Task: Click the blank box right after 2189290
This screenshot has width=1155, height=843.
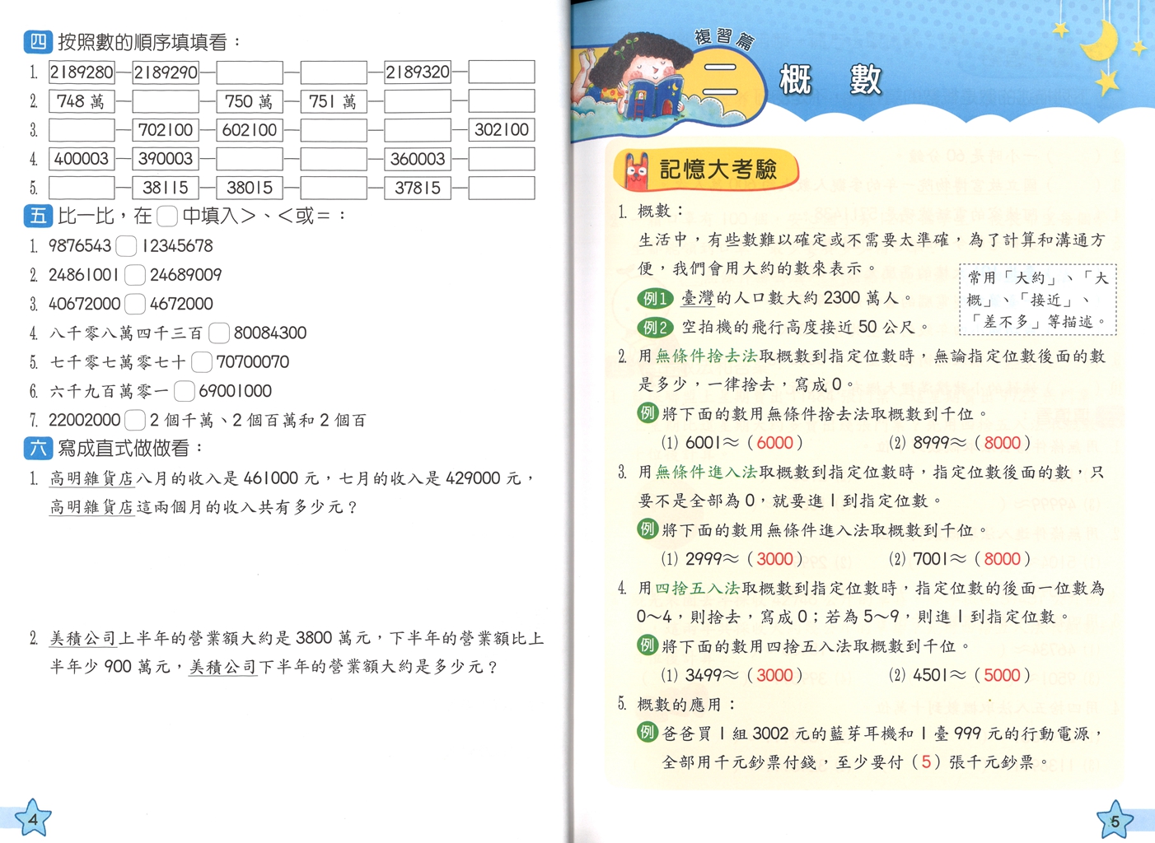Action: pos(250,72)
